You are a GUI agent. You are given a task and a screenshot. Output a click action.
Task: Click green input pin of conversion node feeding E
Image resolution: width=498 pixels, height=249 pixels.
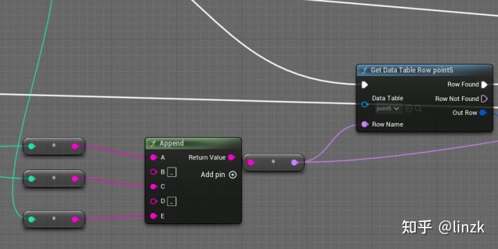point(31,219)
